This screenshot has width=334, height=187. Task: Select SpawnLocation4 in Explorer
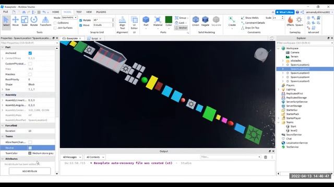point(300,77)
